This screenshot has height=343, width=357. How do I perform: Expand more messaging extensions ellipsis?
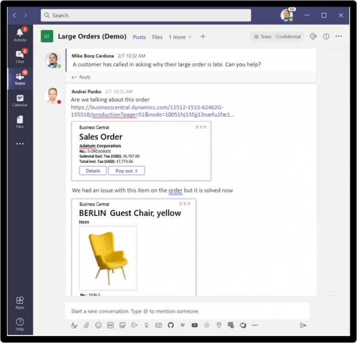255,325
